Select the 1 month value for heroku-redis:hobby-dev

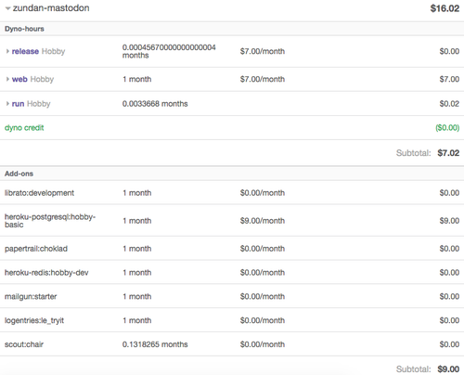137,273
